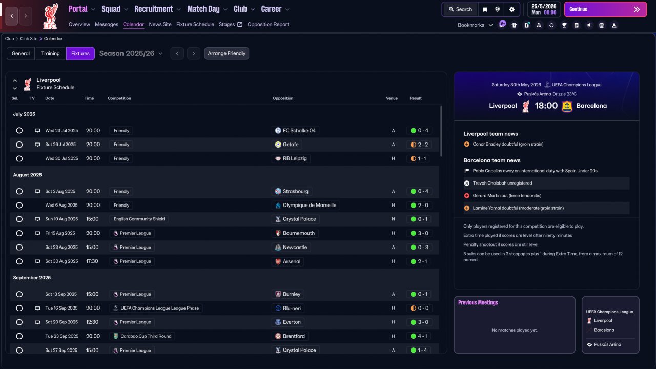Viewport: 656px width, 369px height.
Task: Go back with the left arrow button
Action: (x=12, y=16)
